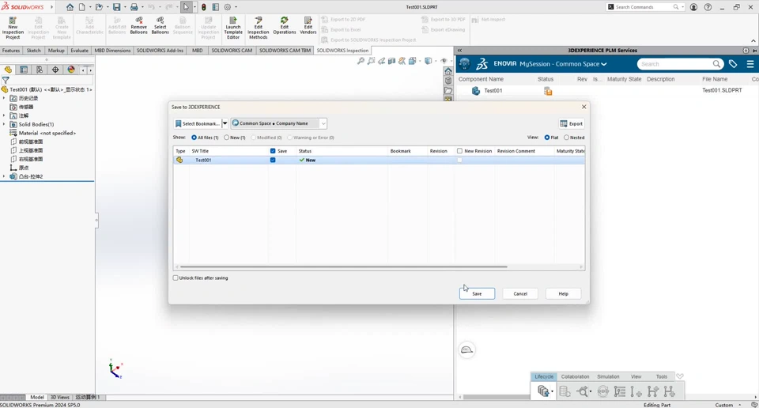Click the search magnifier in ENOVIA search

pyautogui.click(x=716, y=64)
